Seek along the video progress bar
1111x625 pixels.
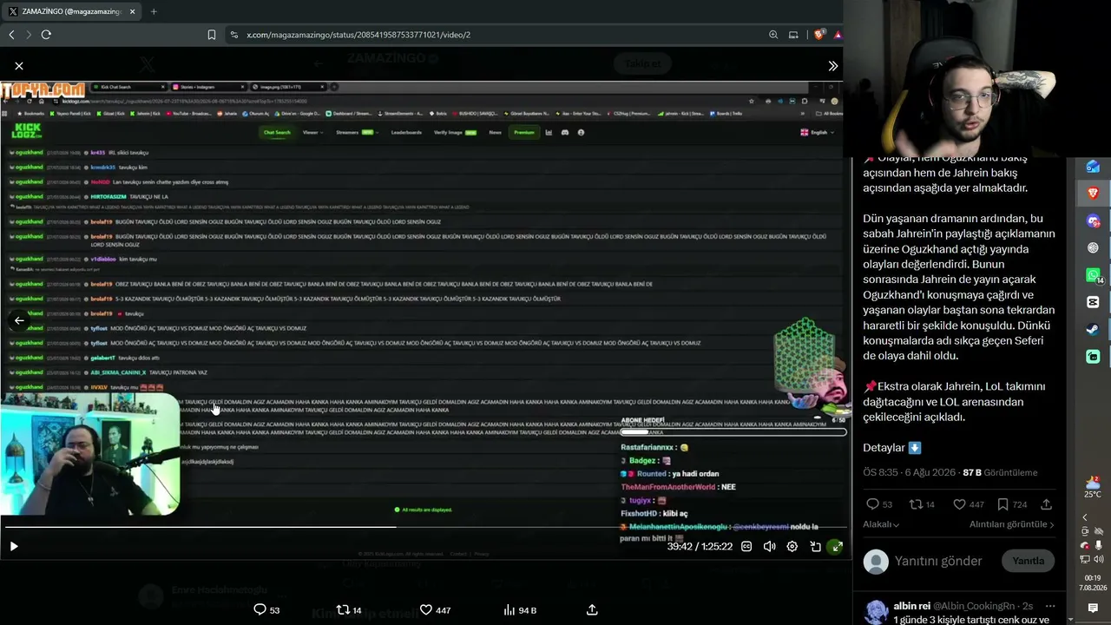424,527
